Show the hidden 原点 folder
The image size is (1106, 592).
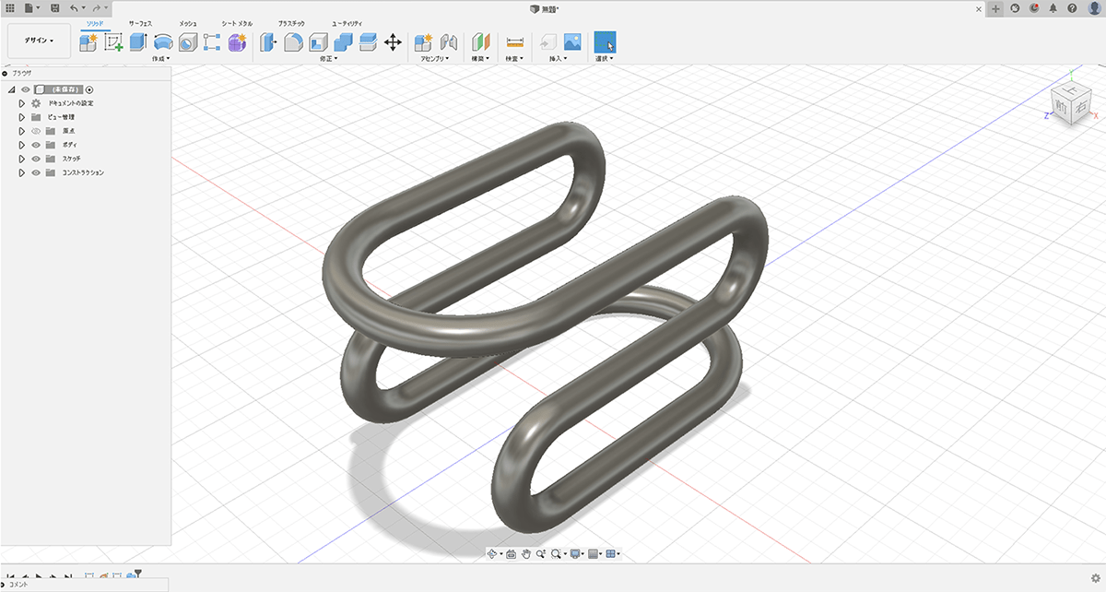pyautogui.click(x=36, y=131)
